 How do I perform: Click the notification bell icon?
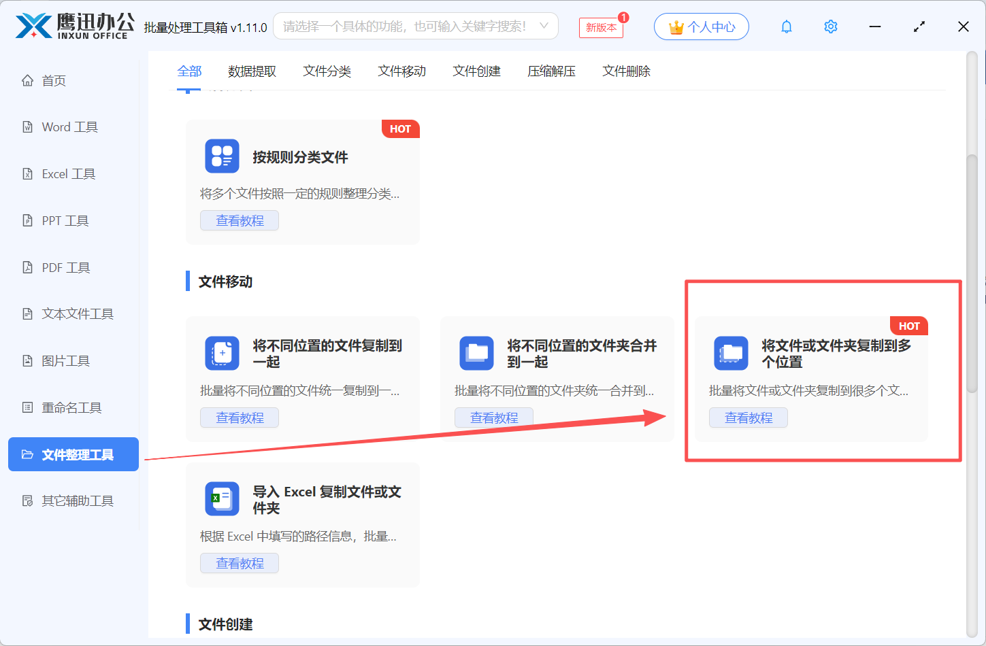pyautogui.click(x=787, y=27)
